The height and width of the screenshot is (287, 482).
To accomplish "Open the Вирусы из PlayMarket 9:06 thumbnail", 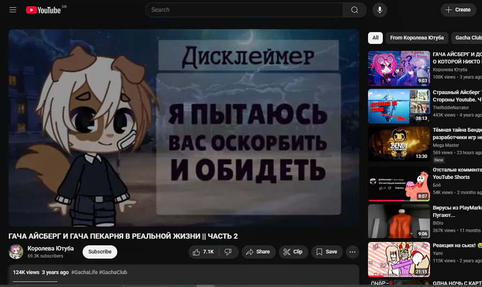I will click(x=399, y=221).
